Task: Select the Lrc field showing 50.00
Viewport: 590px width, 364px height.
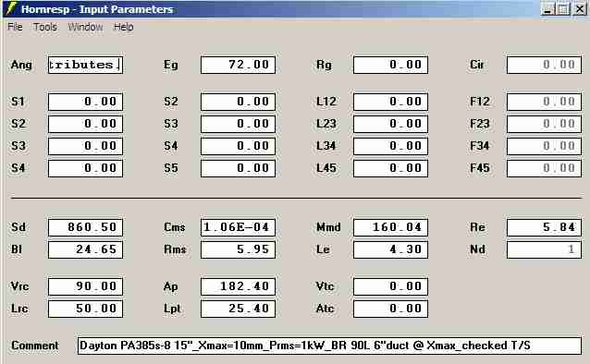Action: pos(85,309)
